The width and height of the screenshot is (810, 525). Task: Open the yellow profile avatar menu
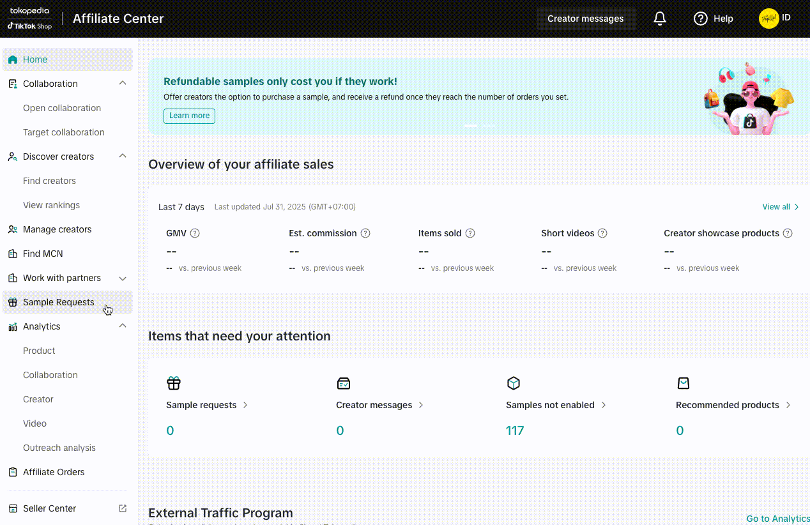click(x=769, y=19)
